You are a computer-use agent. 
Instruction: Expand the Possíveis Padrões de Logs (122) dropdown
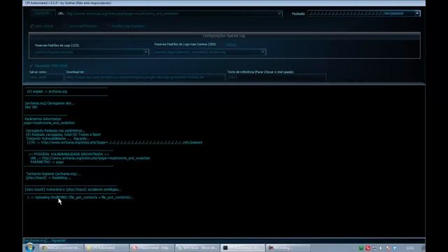pos(146,52)
